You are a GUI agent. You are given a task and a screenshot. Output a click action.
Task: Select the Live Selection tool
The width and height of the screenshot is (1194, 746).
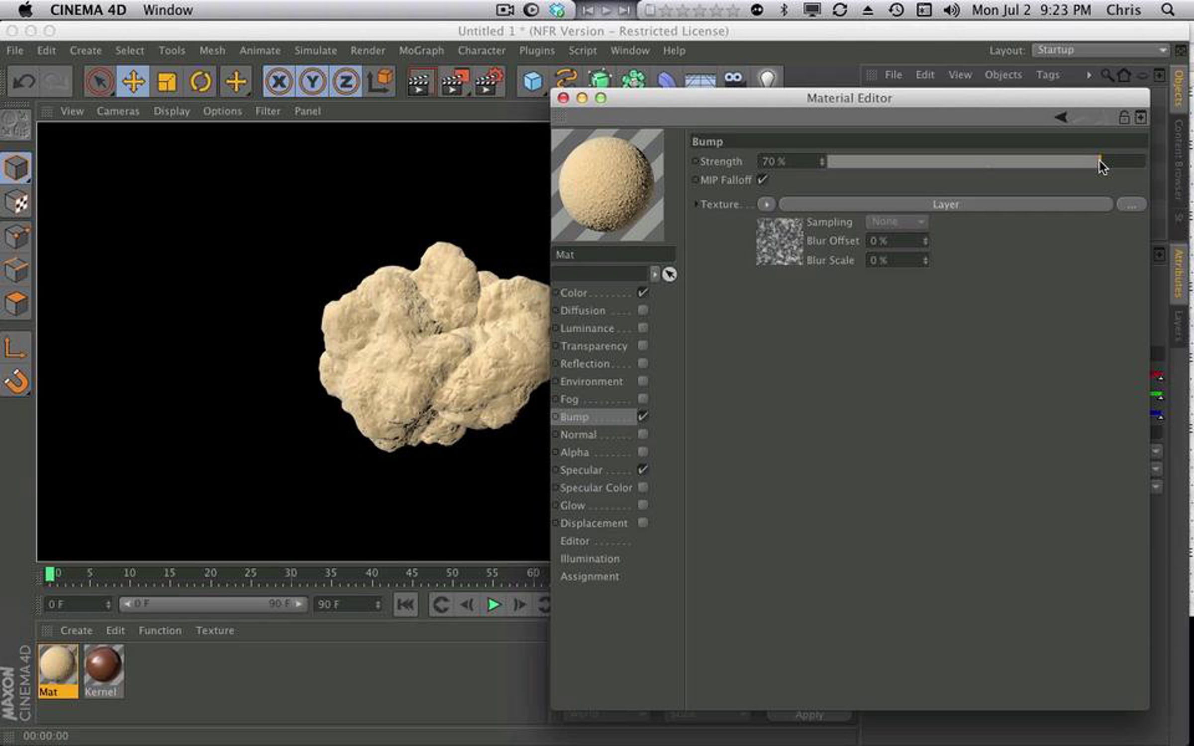pyautogui.click(x=100, y=81)
